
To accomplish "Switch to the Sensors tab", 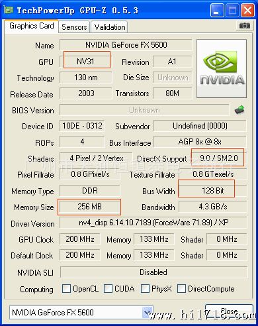I will coord(74,27).
